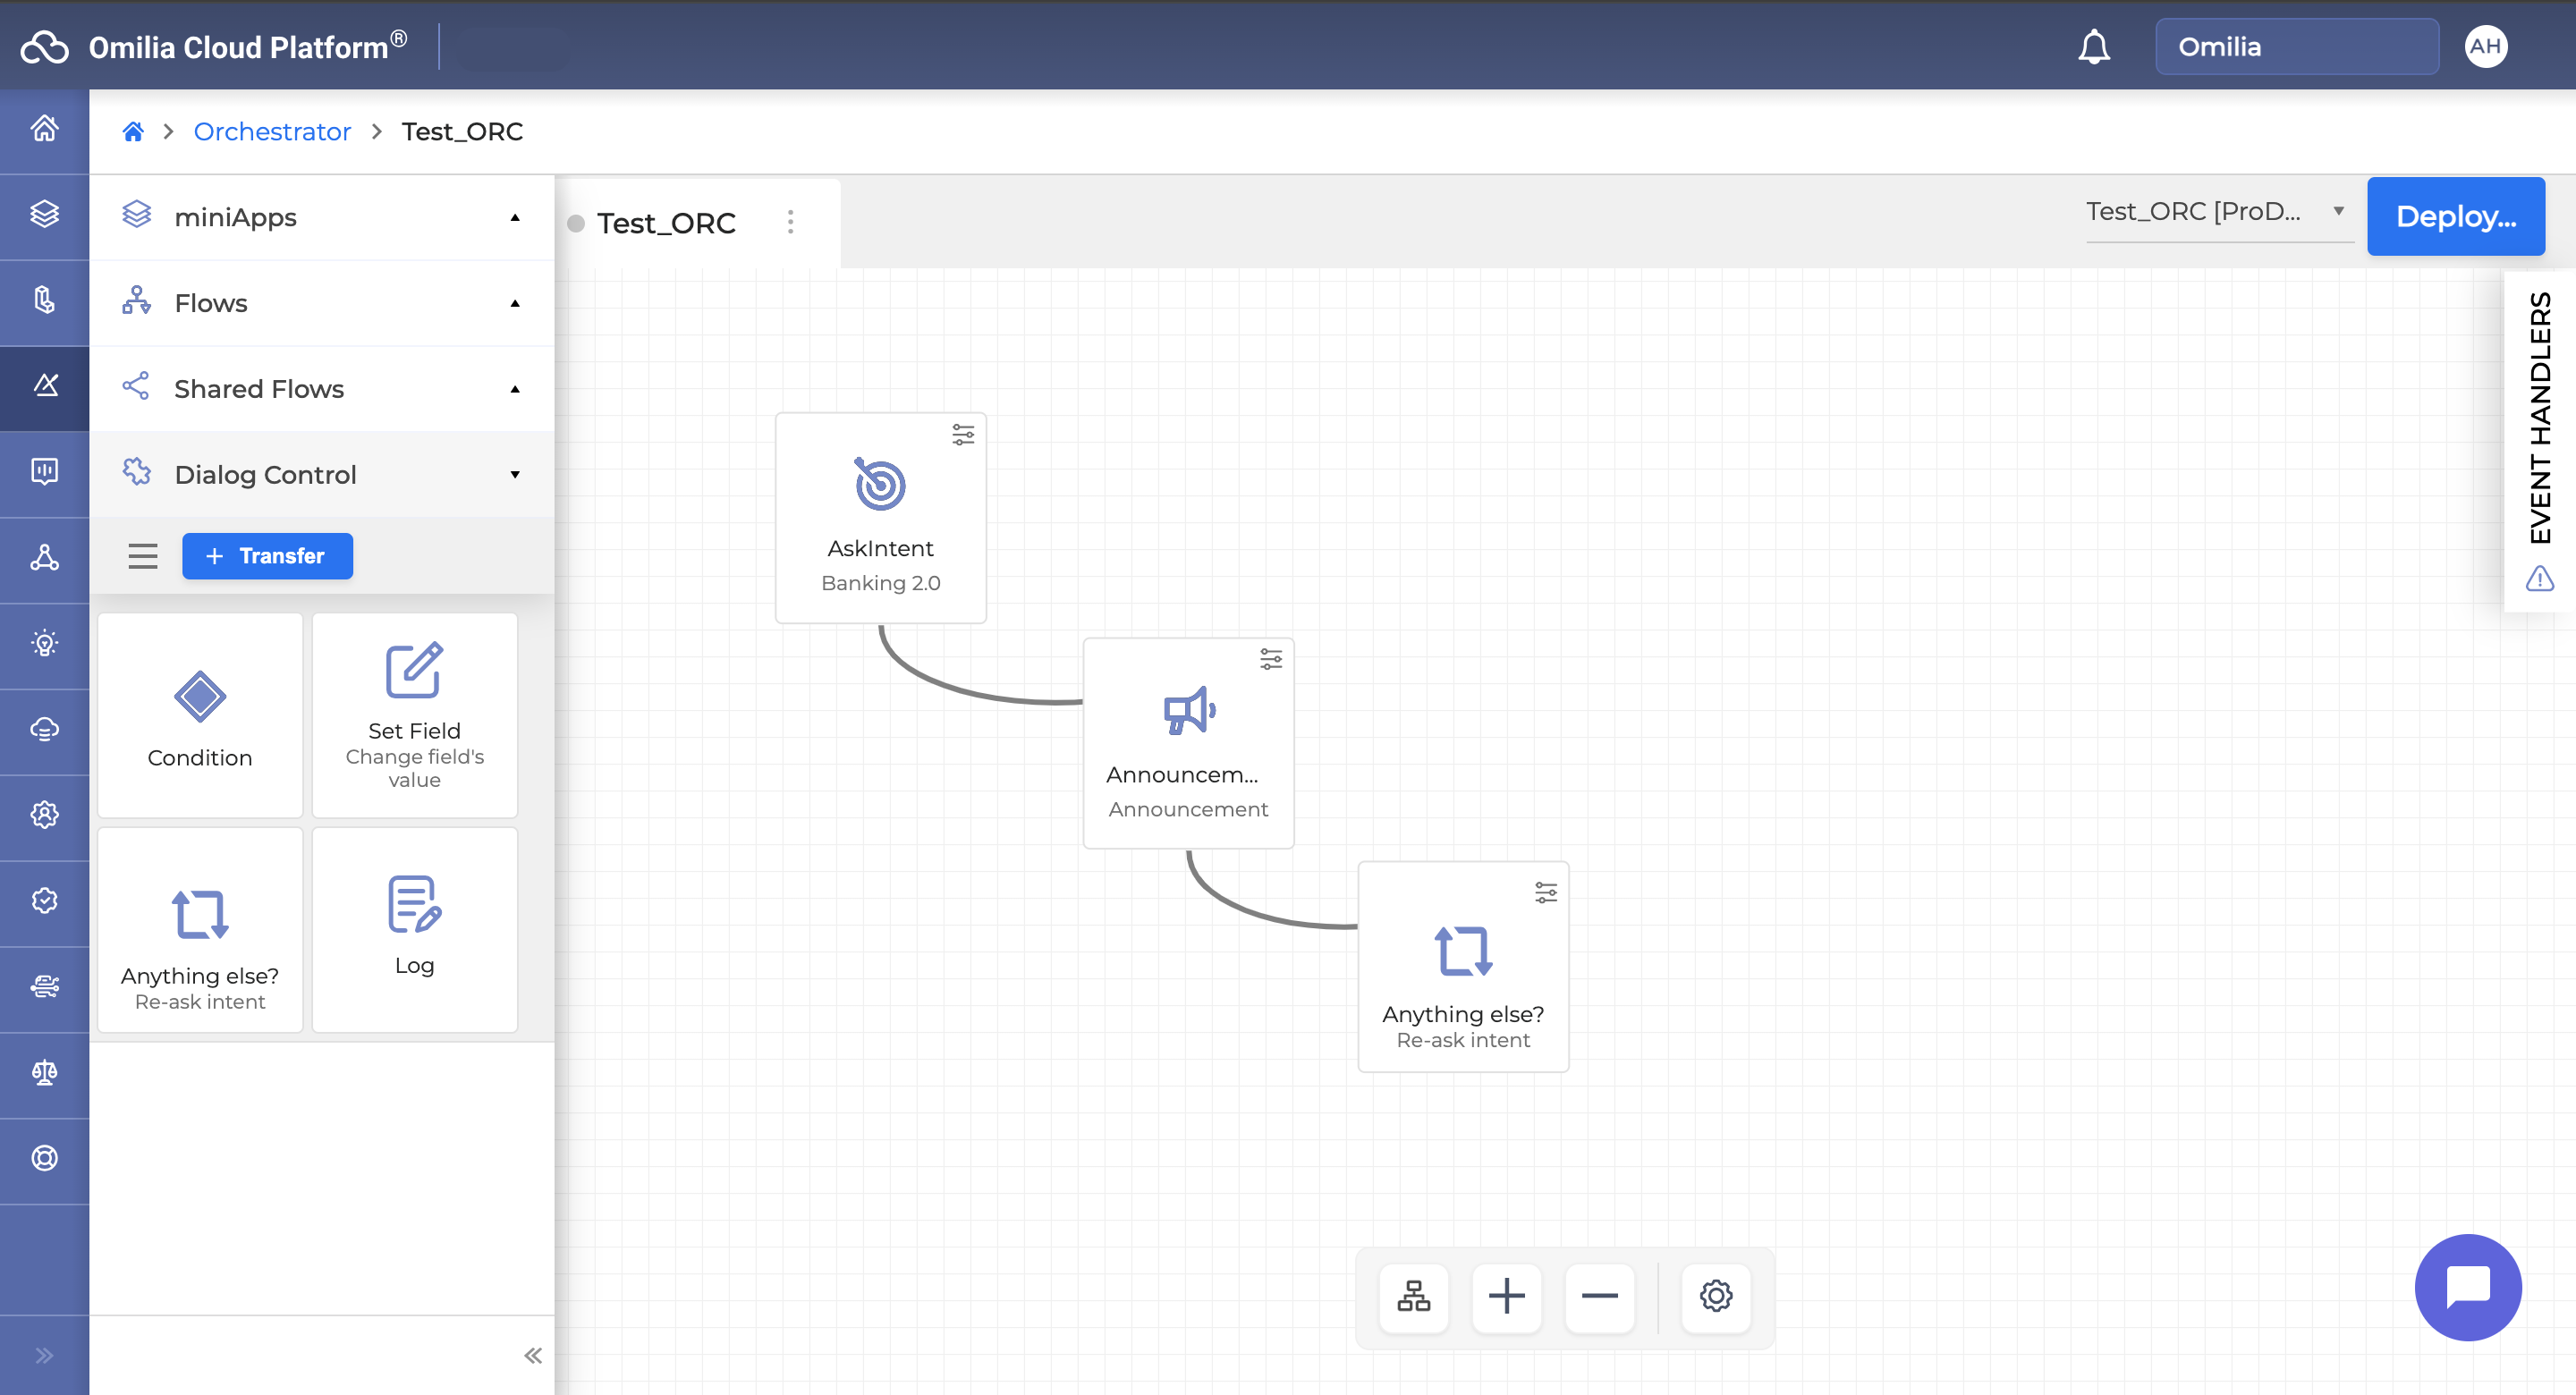Click the Orchestrator breadcrumb link
Screen dimensions: 2576x1395
pos(272,131)
